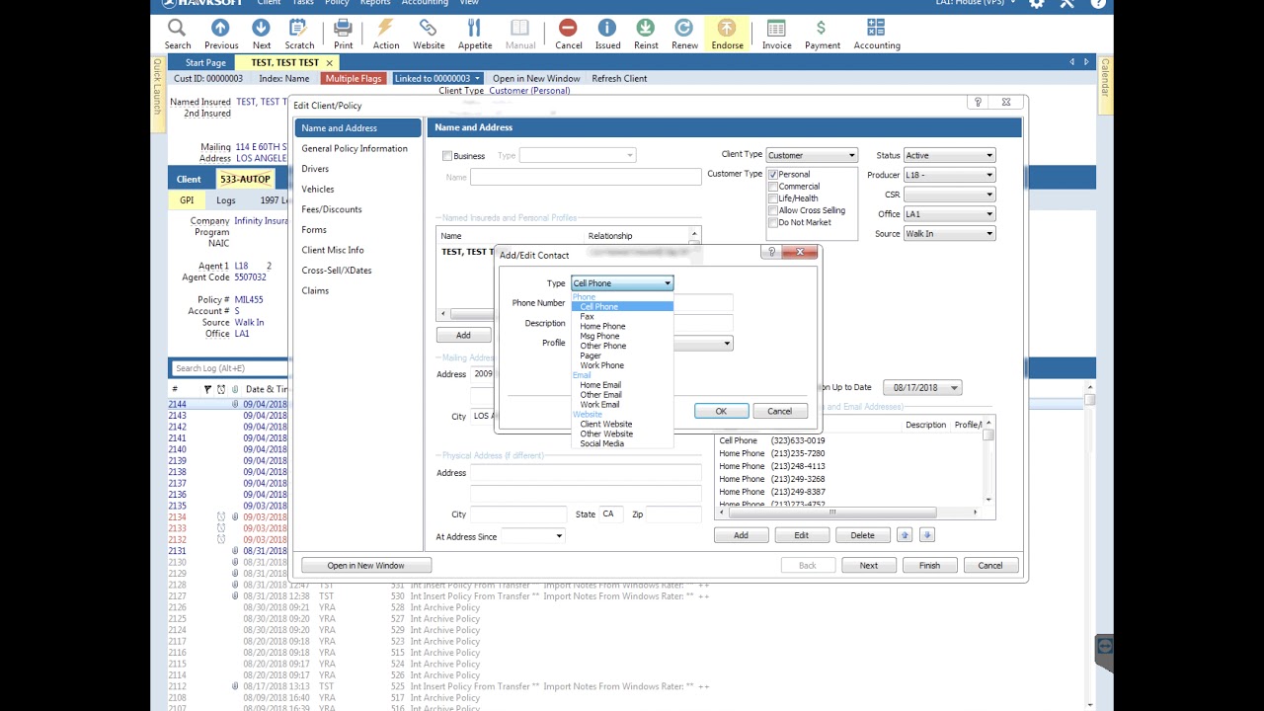
Task: Click the highlighted Endorse icon
Action: coord(727,33)
